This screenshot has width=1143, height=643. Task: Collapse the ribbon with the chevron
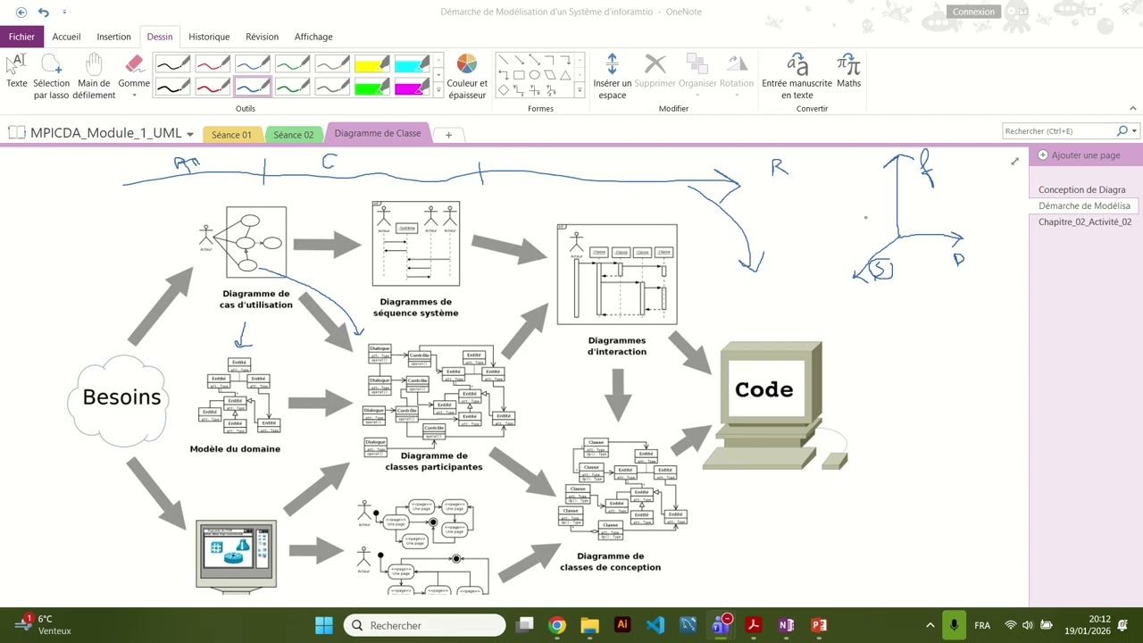click(1133, 108)
